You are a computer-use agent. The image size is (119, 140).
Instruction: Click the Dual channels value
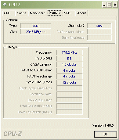(x=99, y=26)
